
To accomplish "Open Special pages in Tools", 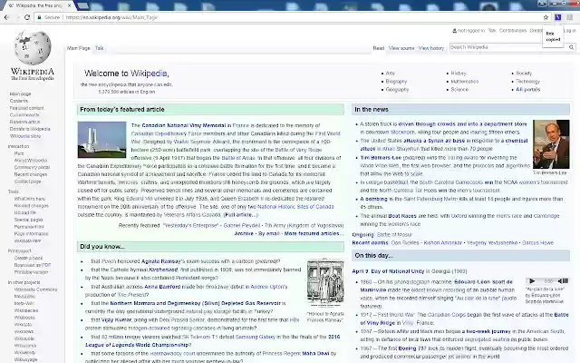I will (x=28, y=220).
